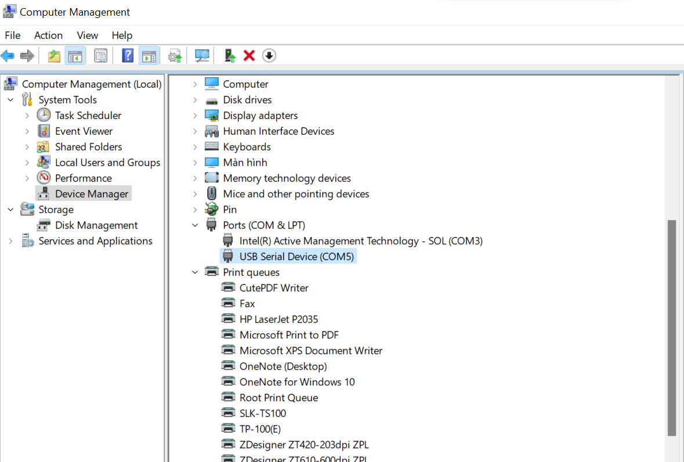Select Intel(R) Active Management Technology - SOL (COM3)
Screen dimensions: 684x462
pyautogui.click(x=361, y=241)
